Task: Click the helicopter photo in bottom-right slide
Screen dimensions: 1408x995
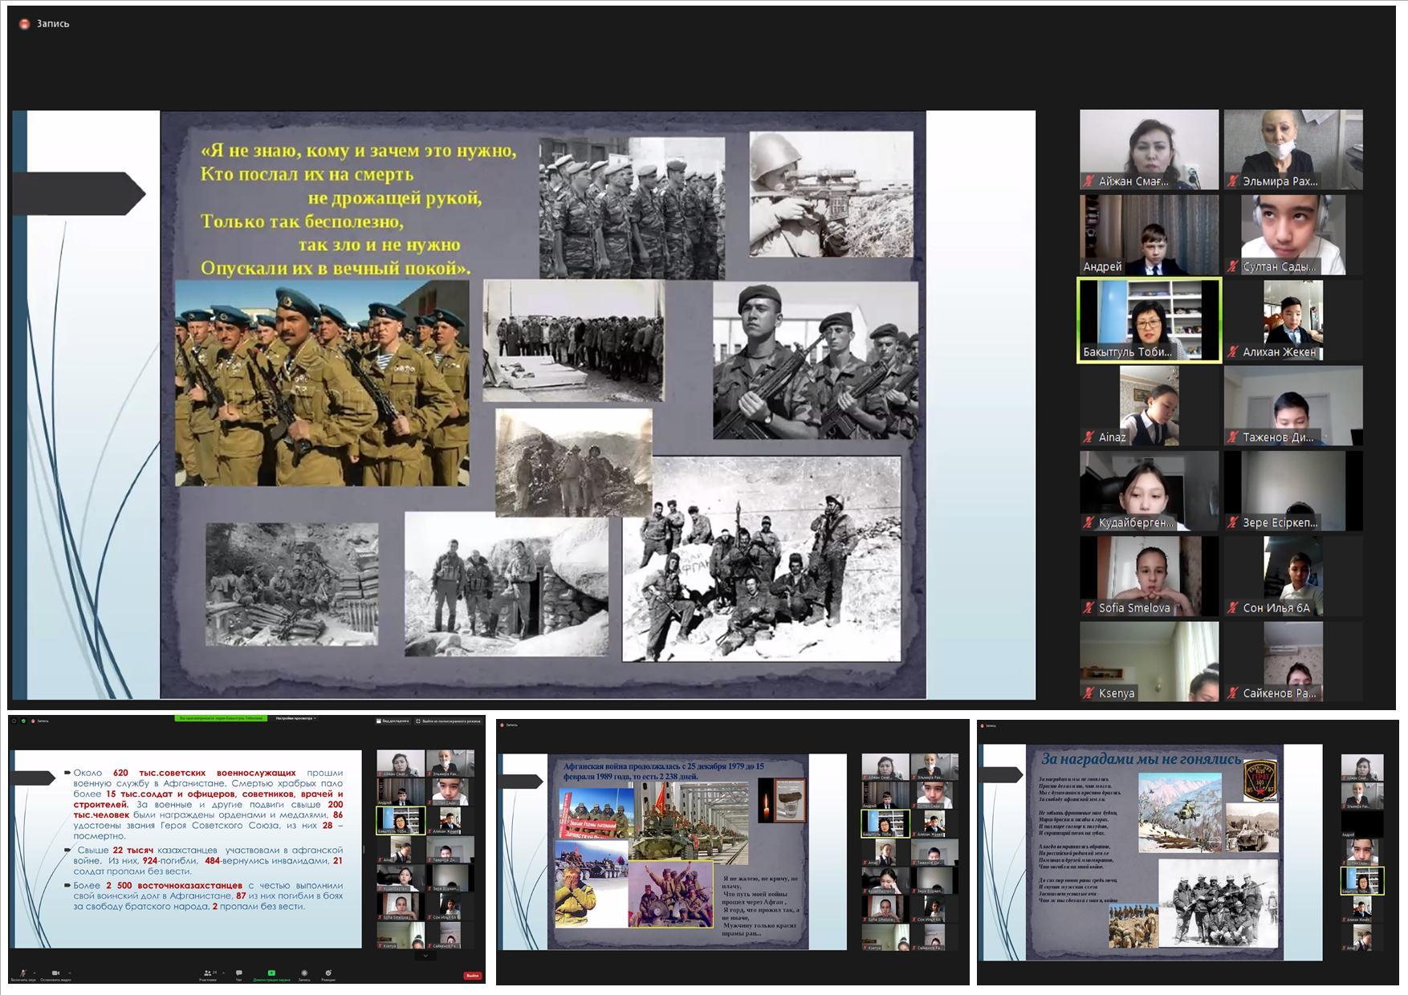Action: click(x=1181, y=812)
